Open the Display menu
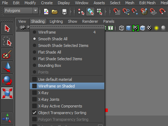168x126 pixels. pos(64,3)
